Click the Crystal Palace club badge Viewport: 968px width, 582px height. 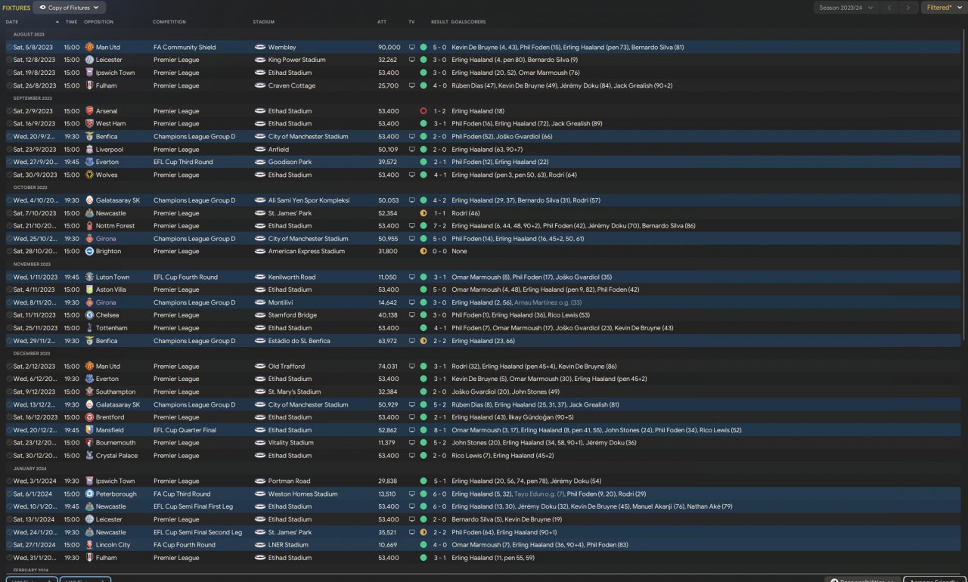[89, 456]
